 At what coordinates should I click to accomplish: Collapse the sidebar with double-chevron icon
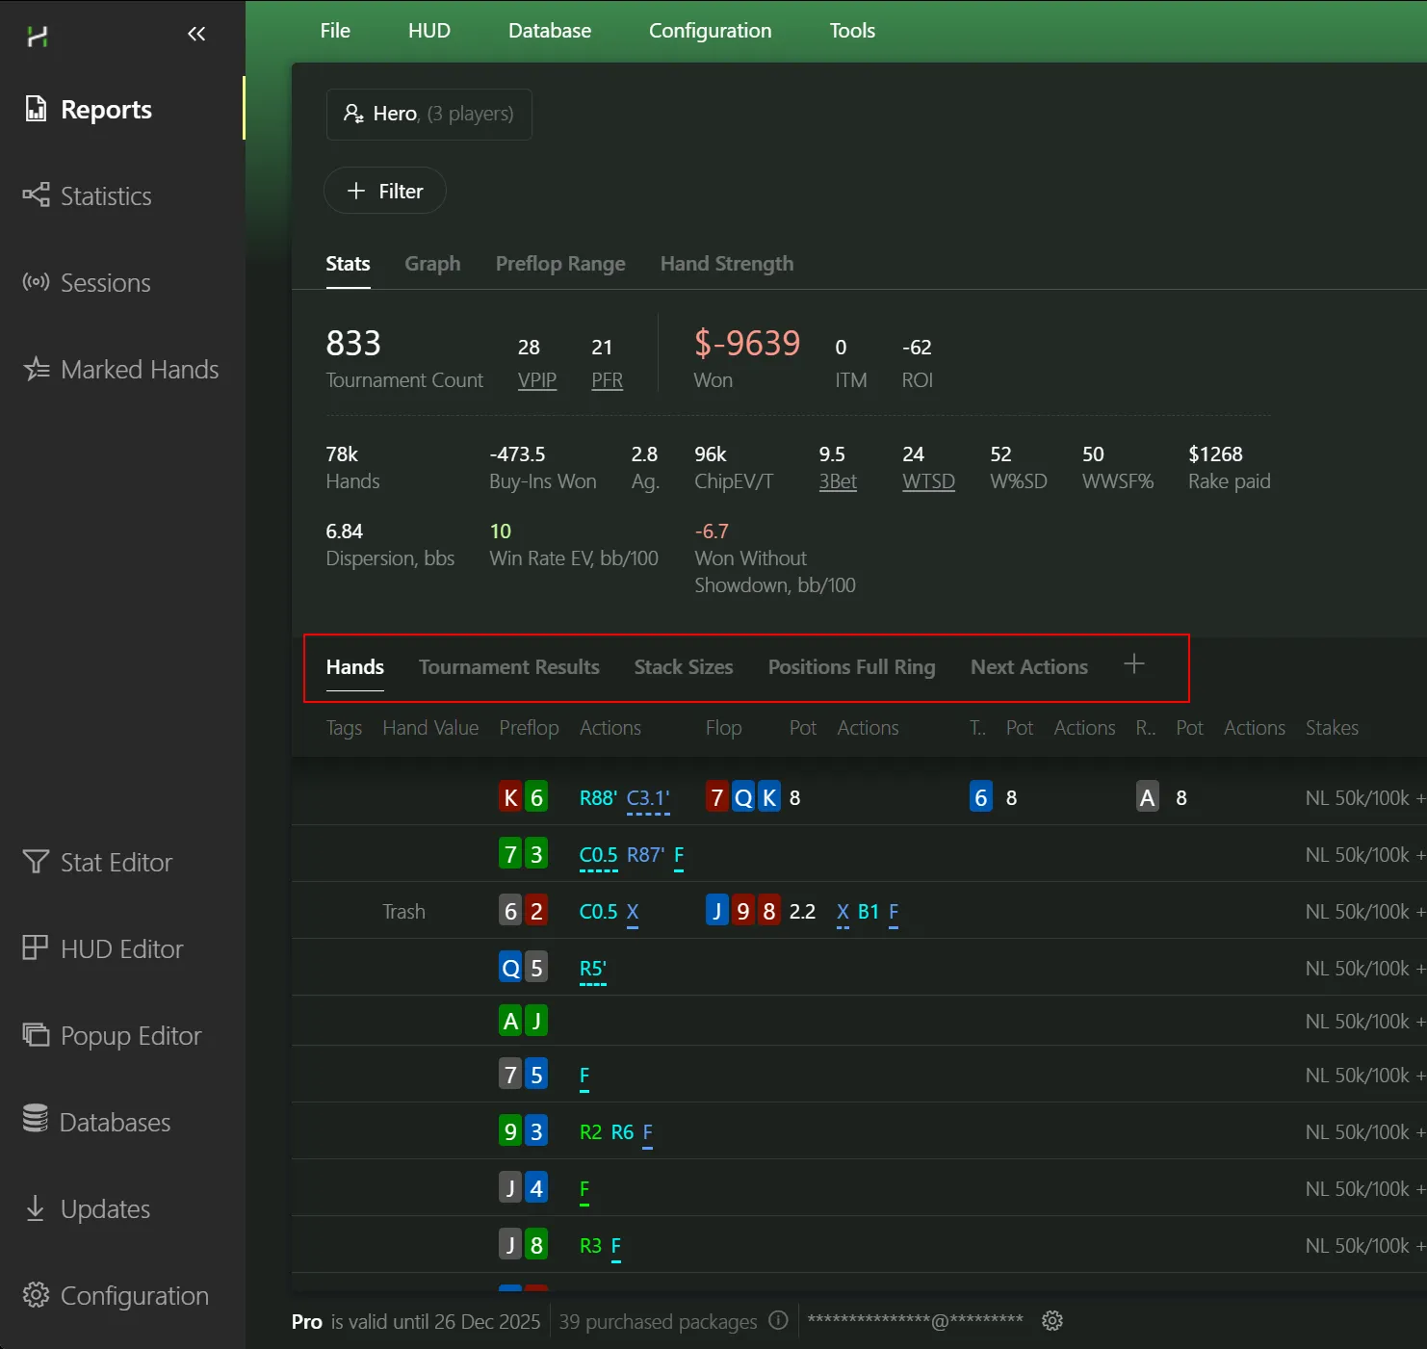click(196, 35)
